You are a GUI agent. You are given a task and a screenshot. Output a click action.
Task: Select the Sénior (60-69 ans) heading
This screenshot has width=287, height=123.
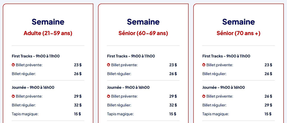143,33
